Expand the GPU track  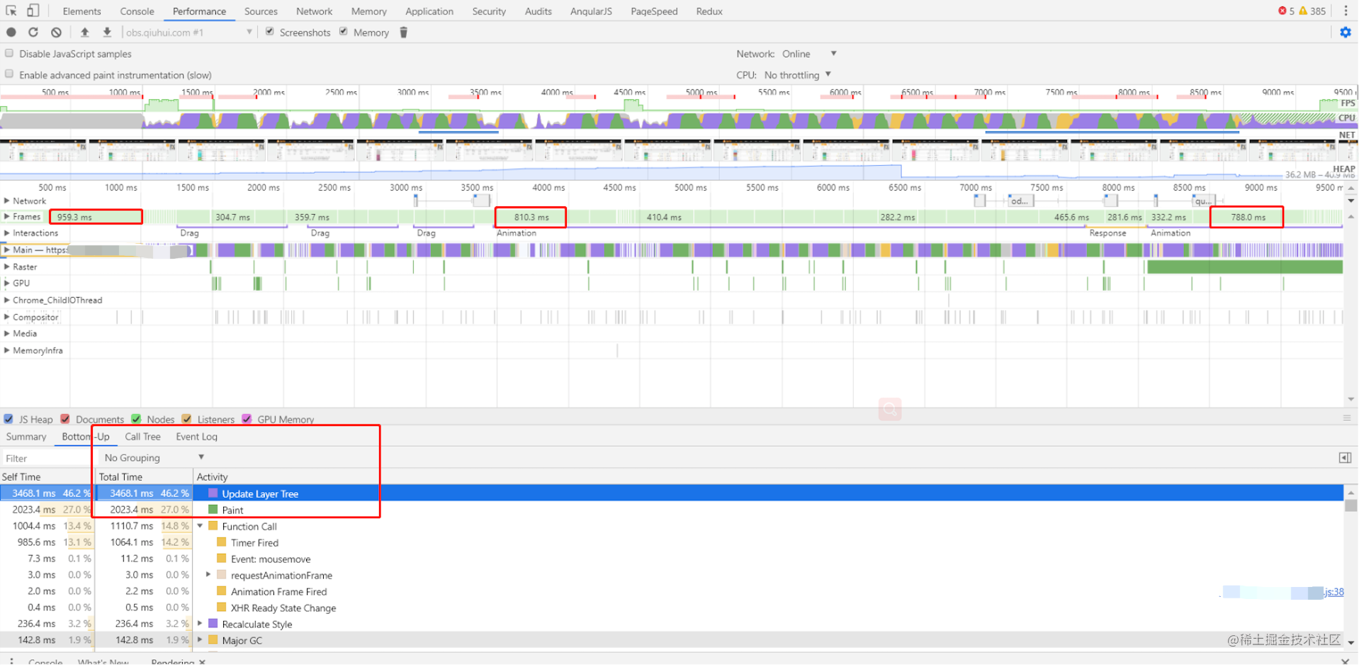[7, 283]
